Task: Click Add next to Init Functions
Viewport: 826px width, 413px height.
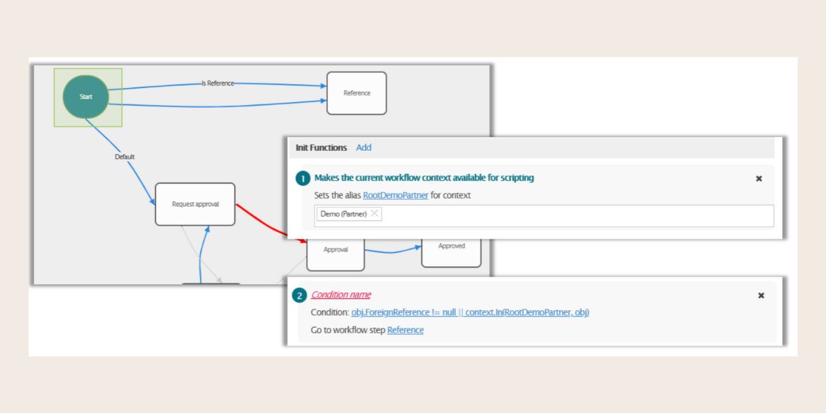Action: point(364,147)
